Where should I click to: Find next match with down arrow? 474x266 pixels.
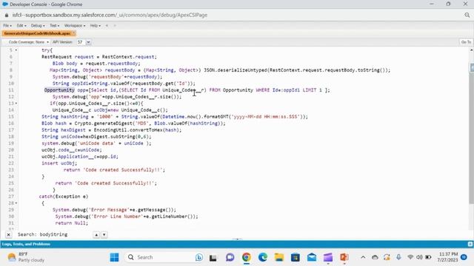click(104, 234)
